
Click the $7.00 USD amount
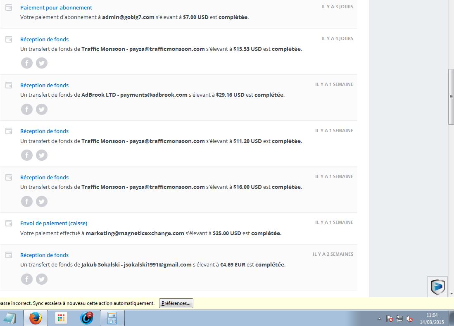[x=196, y=17]
